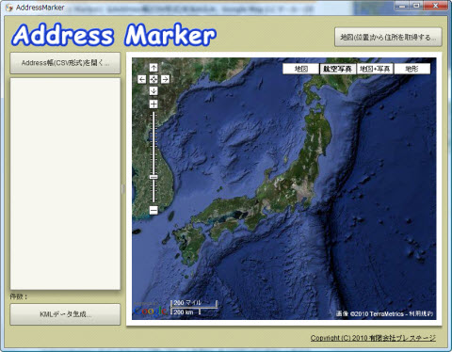Click inside the empty address list box
This screenshot has width=452, height=352.
65,184
